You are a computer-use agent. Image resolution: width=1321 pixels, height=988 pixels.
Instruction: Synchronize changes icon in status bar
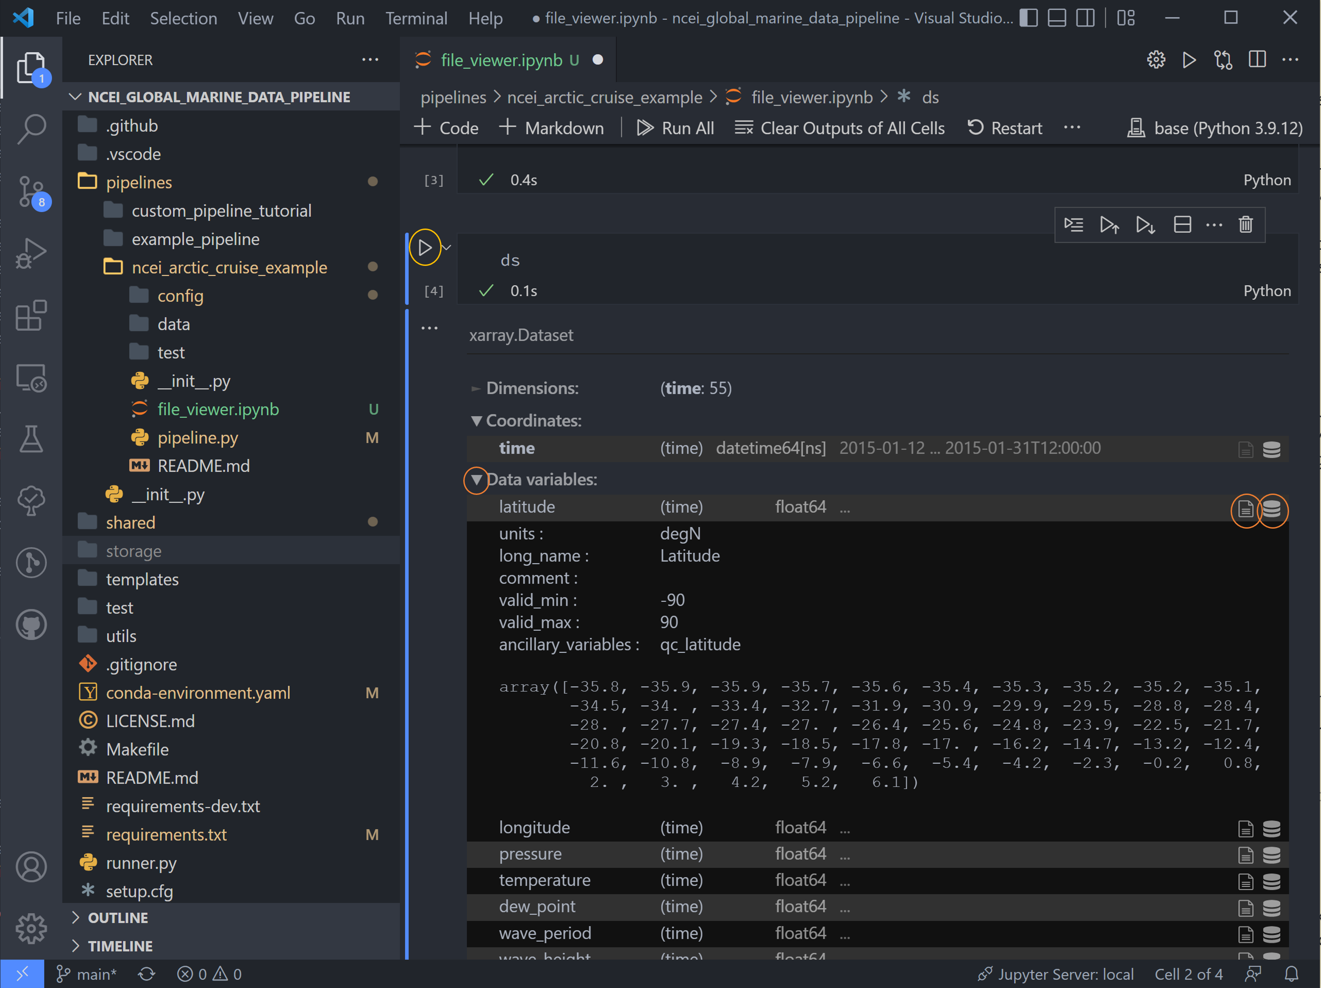[x=147, y=974]
